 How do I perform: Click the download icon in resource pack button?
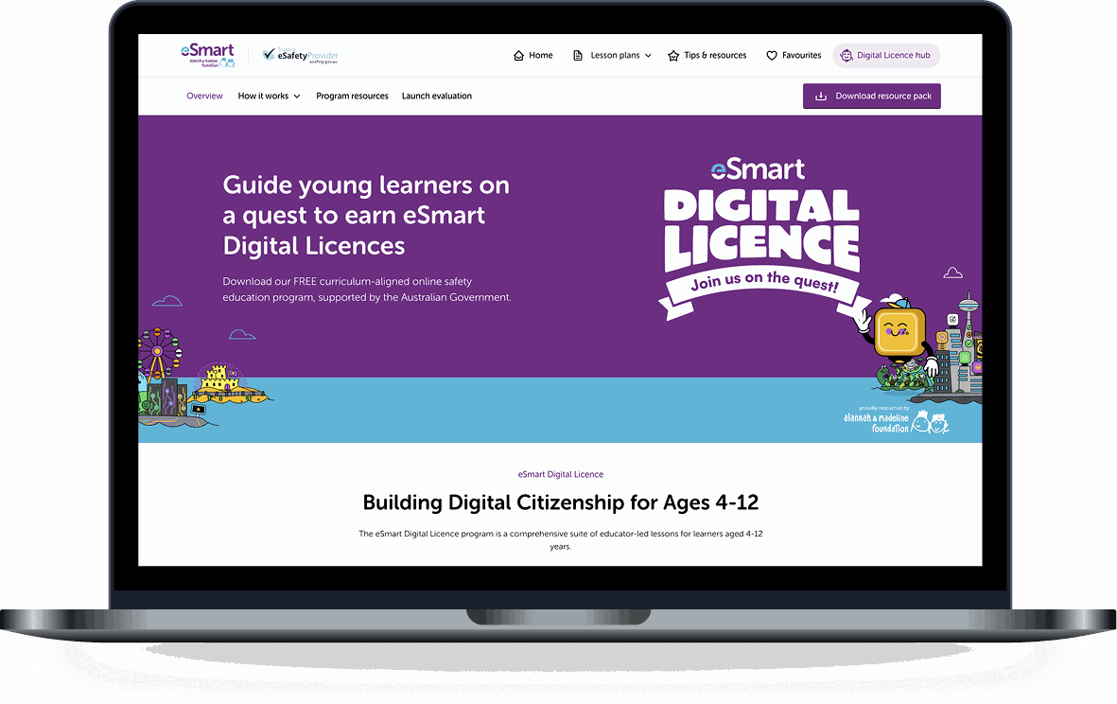pos(821,97)
